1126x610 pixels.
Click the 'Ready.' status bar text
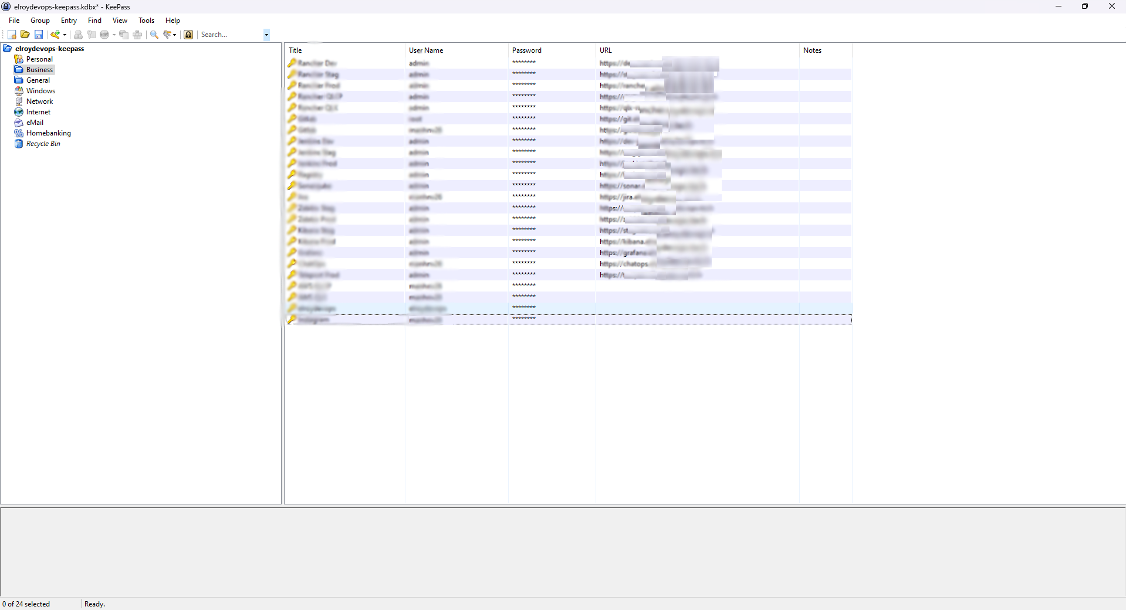click(x=94, y=604)
